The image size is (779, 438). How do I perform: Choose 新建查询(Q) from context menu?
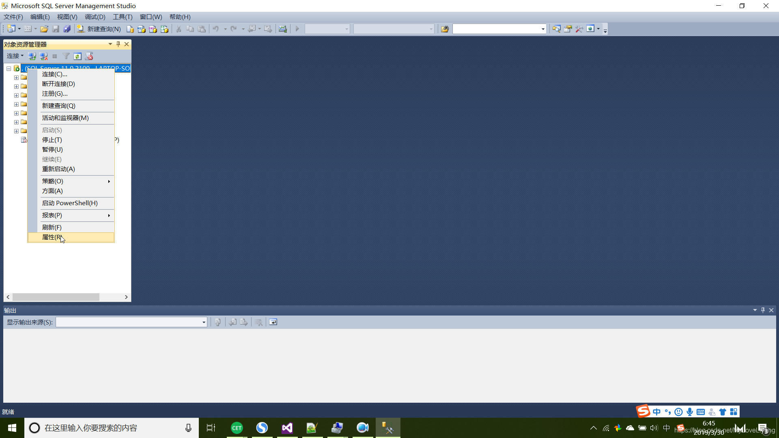[x=71, y=106]
